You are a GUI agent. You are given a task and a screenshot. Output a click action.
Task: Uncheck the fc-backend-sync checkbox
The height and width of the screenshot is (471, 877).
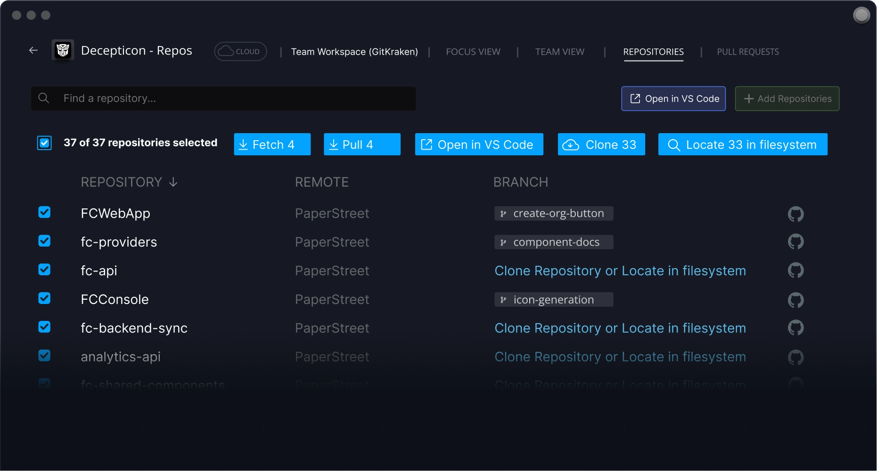click(x=44, y=327)
